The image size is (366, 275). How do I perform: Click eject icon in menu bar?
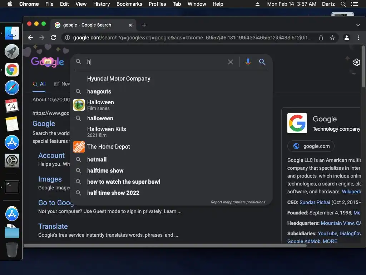click(257, 4)
